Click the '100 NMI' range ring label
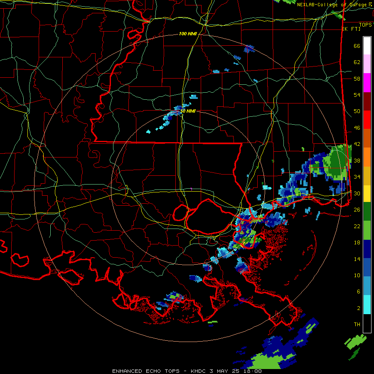 [188, 34]
